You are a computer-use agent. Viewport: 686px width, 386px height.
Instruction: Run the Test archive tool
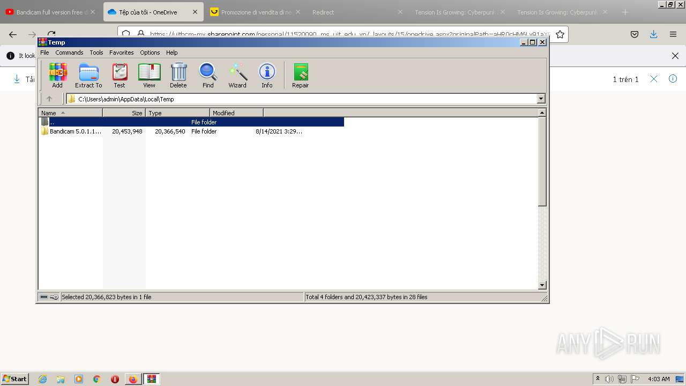coord(120,75)
